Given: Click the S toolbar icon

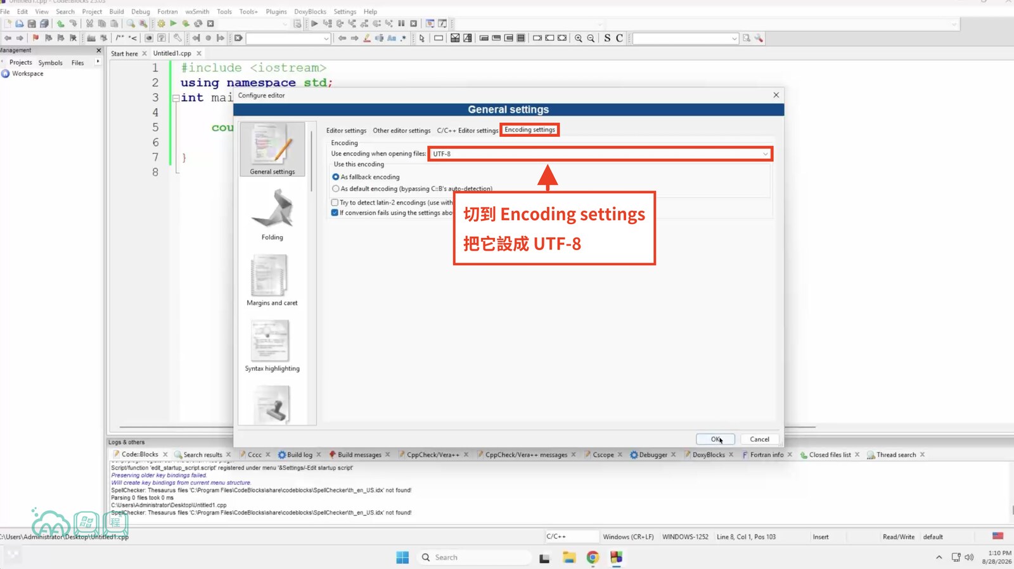Looking at the screenshot, I should (607, 38).
